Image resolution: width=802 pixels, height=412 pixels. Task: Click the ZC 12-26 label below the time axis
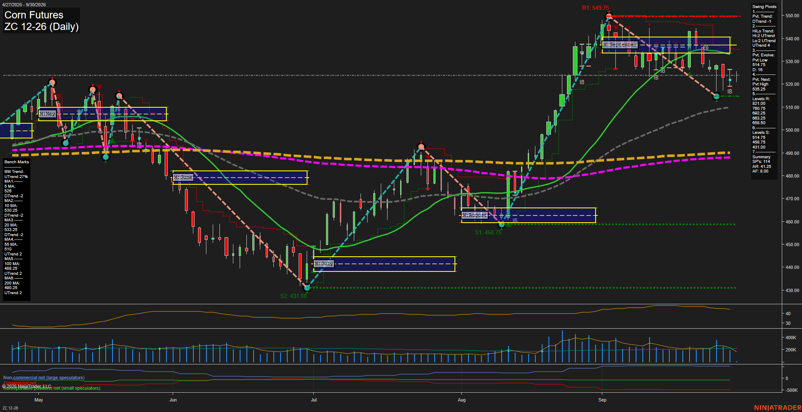tap(10, 408)
